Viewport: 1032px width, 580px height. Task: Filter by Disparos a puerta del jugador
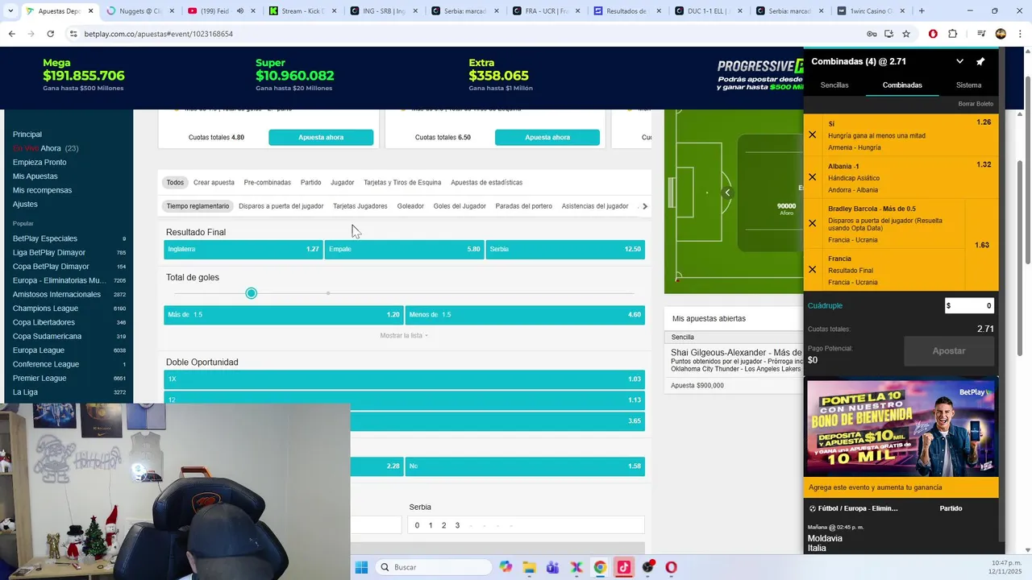[x=281, y=206]
